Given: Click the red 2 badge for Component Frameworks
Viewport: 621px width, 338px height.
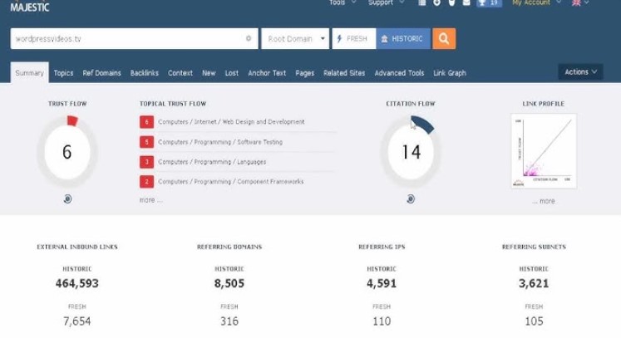Looking at the screenshot, I should (146, 182).
